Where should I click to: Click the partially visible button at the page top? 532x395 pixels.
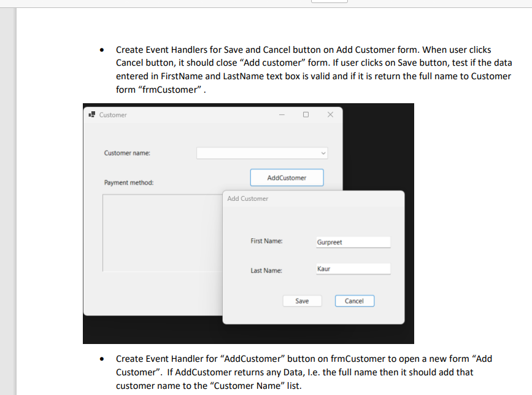tap(329, 1)
